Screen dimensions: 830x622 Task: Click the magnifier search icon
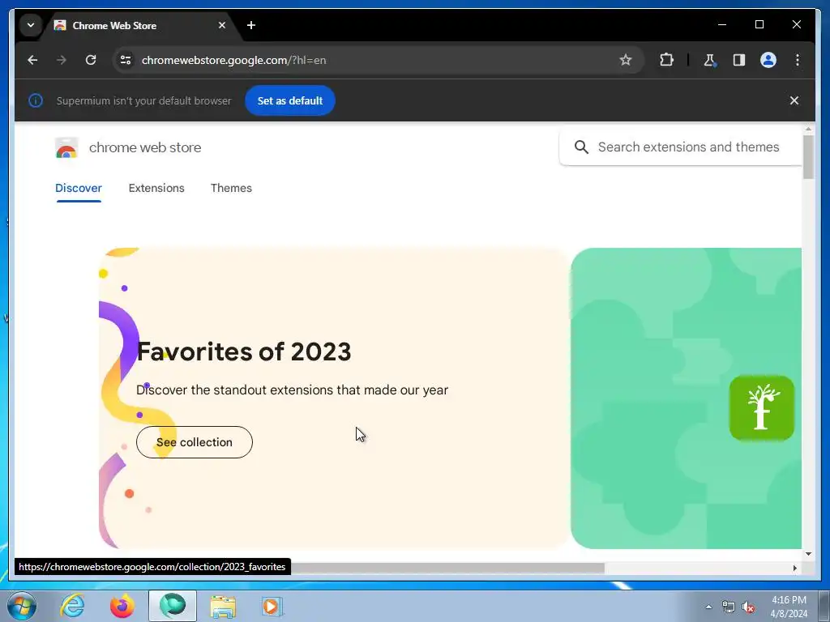[x=581, y=147]
